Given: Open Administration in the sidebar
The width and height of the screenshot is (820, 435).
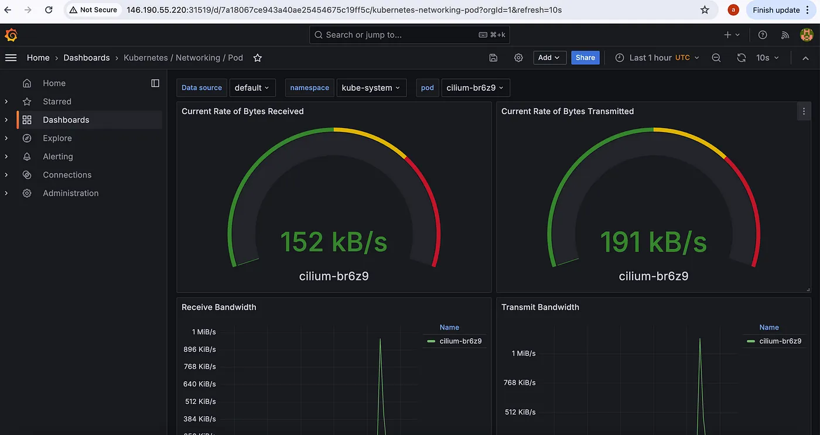Looking at the screenshot, I should [x=71, y=193].
